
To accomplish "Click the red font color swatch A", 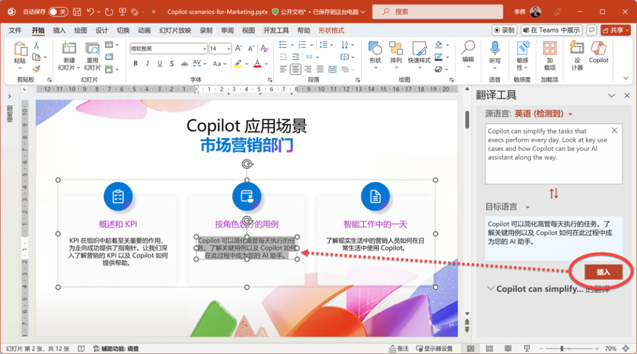I will pos(257,63).
